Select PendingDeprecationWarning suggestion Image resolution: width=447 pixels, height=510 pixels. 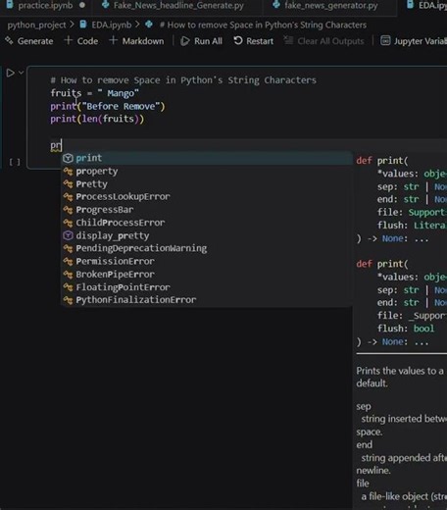[x=207, y=248]
